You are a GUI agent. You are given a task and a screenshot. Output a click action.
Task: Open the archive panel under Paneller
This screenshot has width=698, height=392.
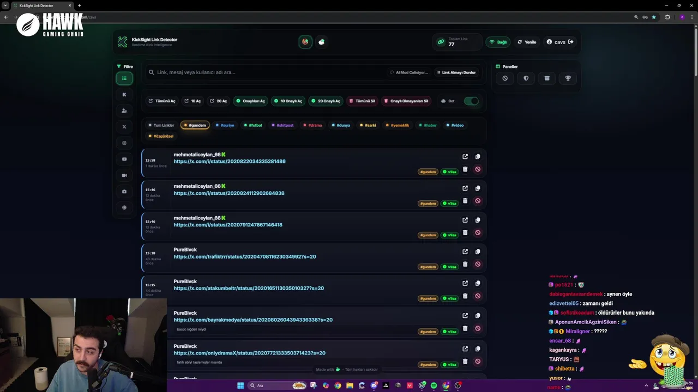(547, 78)
